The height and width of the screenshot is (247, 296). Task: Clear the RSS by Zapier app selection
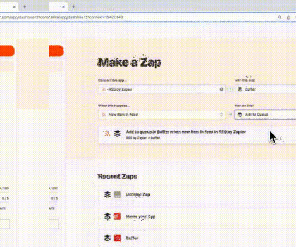tap(221, 89)
